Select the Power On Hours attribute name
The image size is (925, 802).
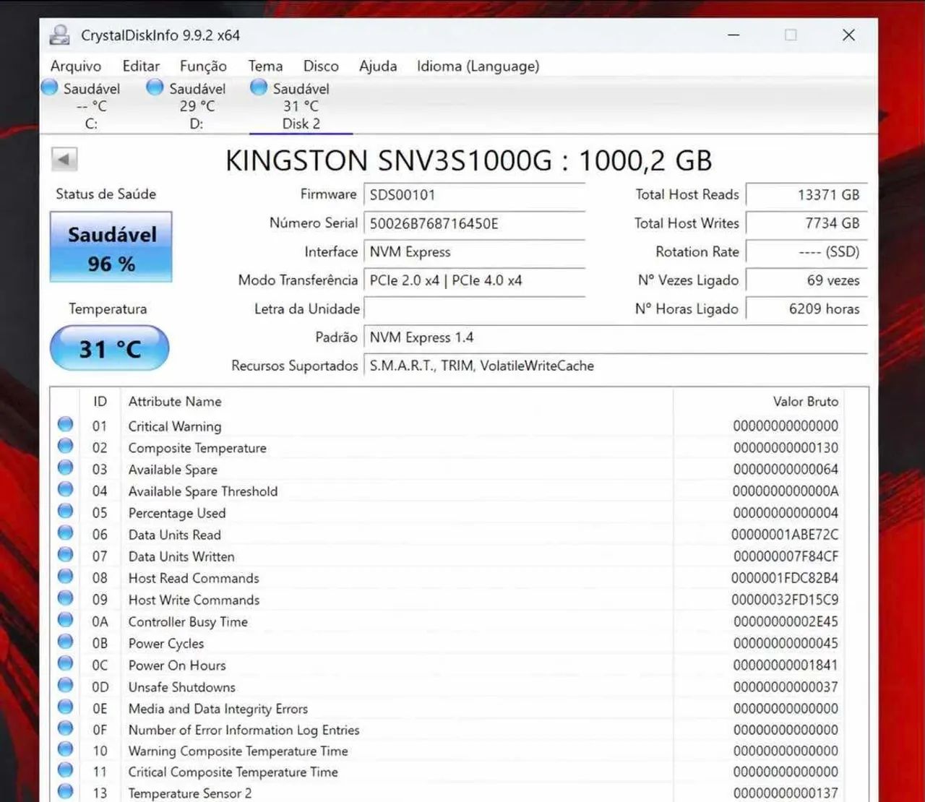click(x=177, y=665)
